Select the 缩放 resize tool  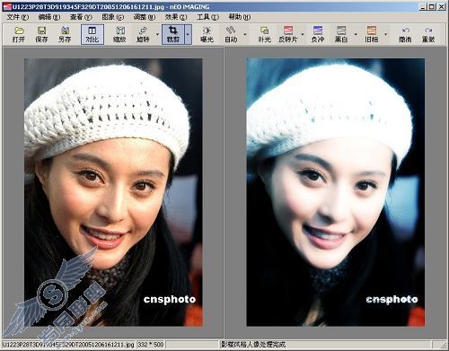tap(119, 34)
